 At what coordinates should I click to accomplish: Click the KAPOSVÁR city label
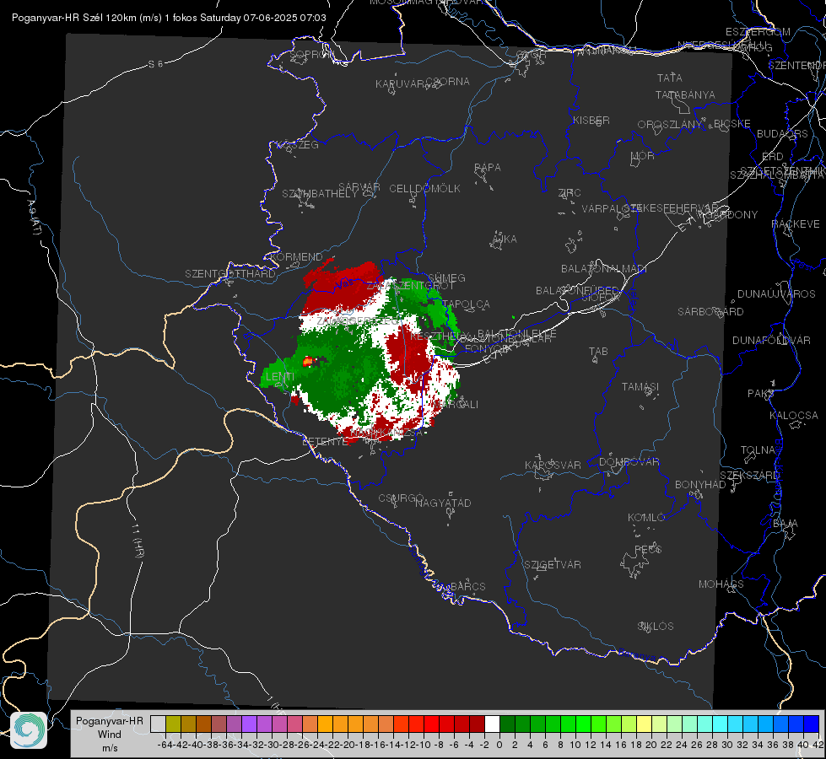click(553, 465)
